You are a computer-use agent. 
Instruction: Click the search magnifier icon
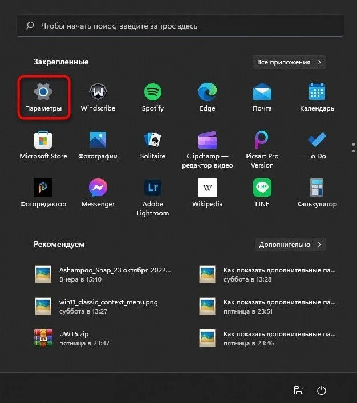(30, 26)
